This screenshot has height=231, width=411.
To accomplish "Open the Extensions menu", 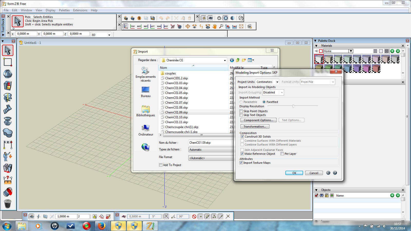I will [80, 10].
